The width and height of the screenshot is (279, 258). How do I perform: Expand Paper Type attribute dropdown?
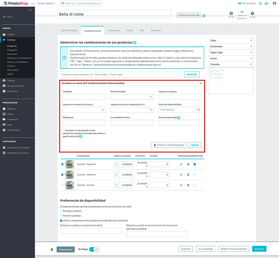click(231, 53)
